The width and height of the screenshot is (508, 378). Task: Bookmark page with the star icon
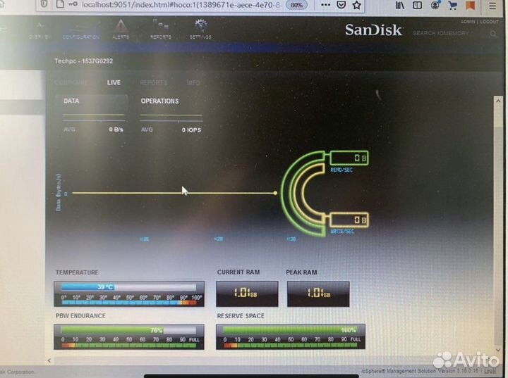tap(357, 5)
